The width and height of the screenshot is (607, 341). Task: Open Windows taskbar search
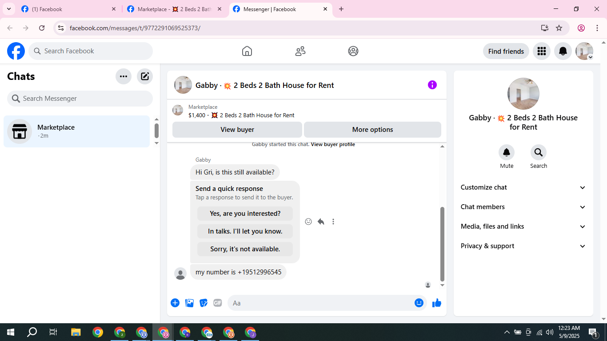click(x=32, y=332)
